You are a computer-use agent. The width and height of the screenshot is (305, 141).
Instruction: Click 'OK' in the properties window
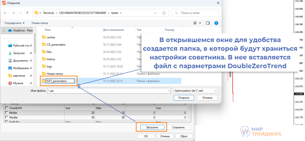(146, 136)
